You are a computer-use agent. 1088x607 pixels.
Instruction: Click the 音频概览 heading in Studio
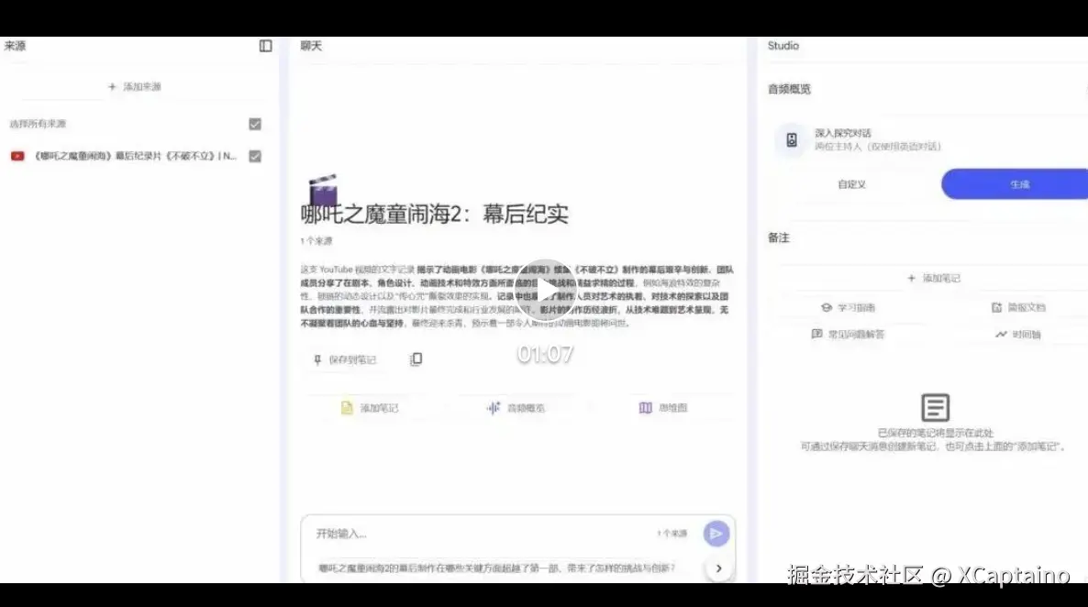point(789,89)
